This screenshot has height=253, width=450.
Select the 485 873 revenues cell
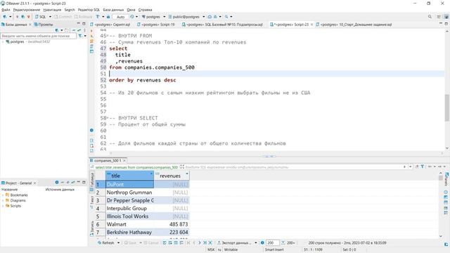[x=172, y=224]
